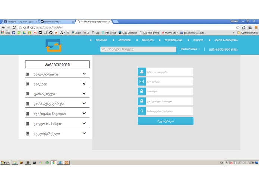The image size is (259, 184).
Task: Click the orange XAMPP icon in the taskbar
Action: point(67,162)
